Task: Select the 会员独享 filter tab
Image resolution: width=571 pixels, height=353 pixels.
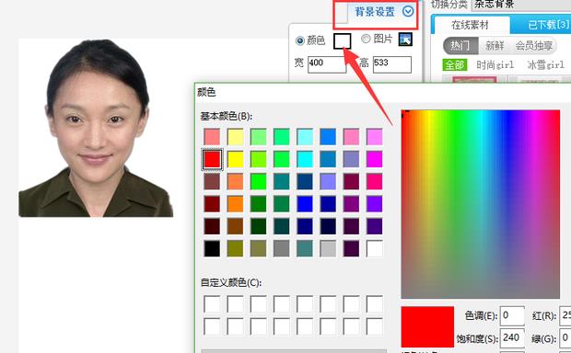Action: click(x=534, y=46)
